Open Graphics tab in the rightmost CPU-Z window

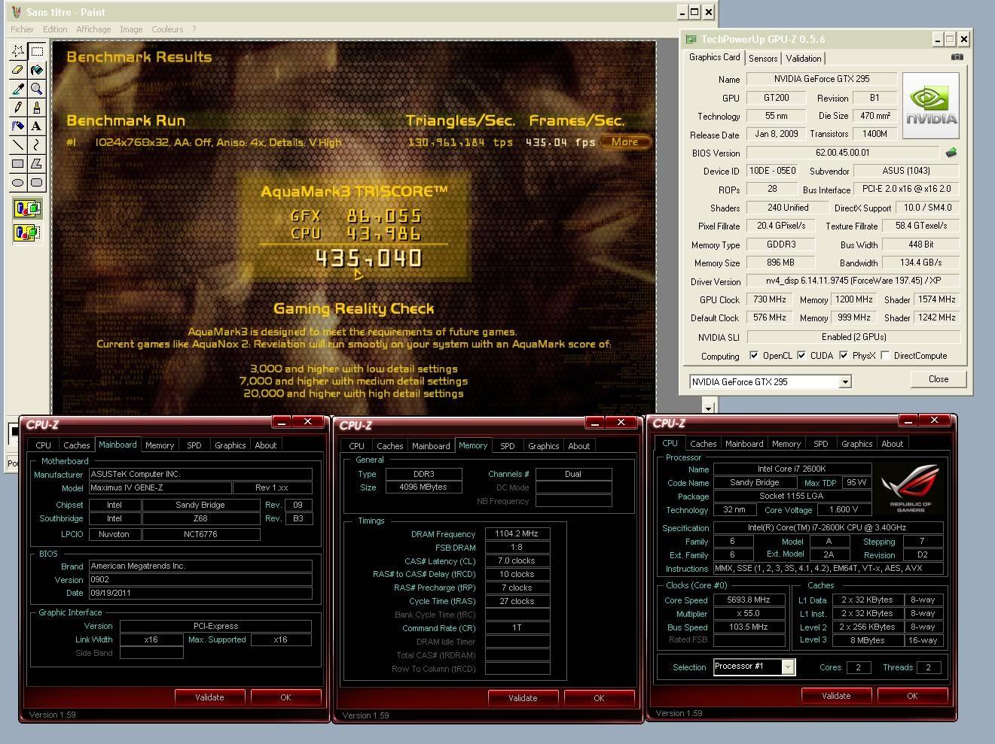(857, 444)
